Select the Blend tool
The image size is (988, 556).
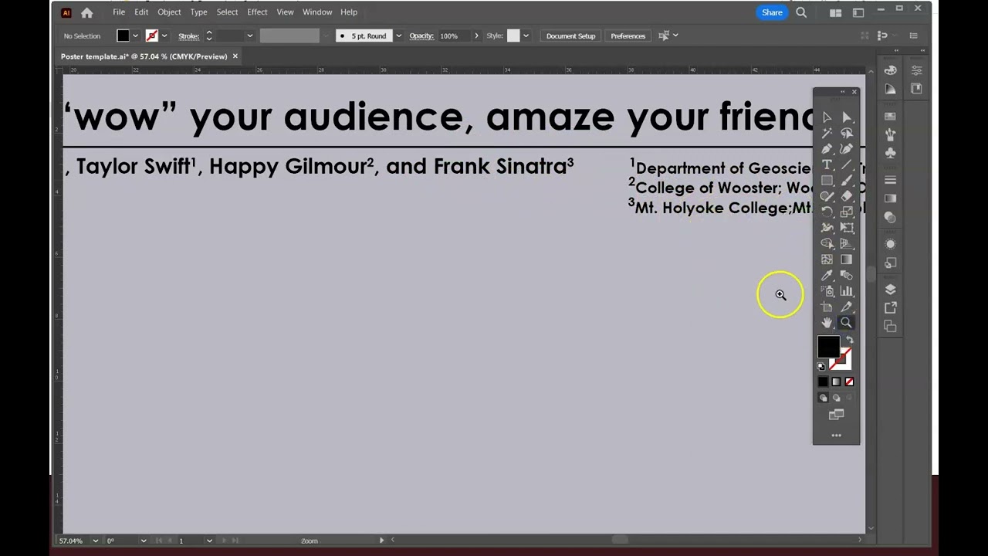coord(847,276)
